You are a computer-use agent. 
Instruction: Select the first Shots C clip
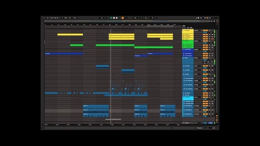96,115
